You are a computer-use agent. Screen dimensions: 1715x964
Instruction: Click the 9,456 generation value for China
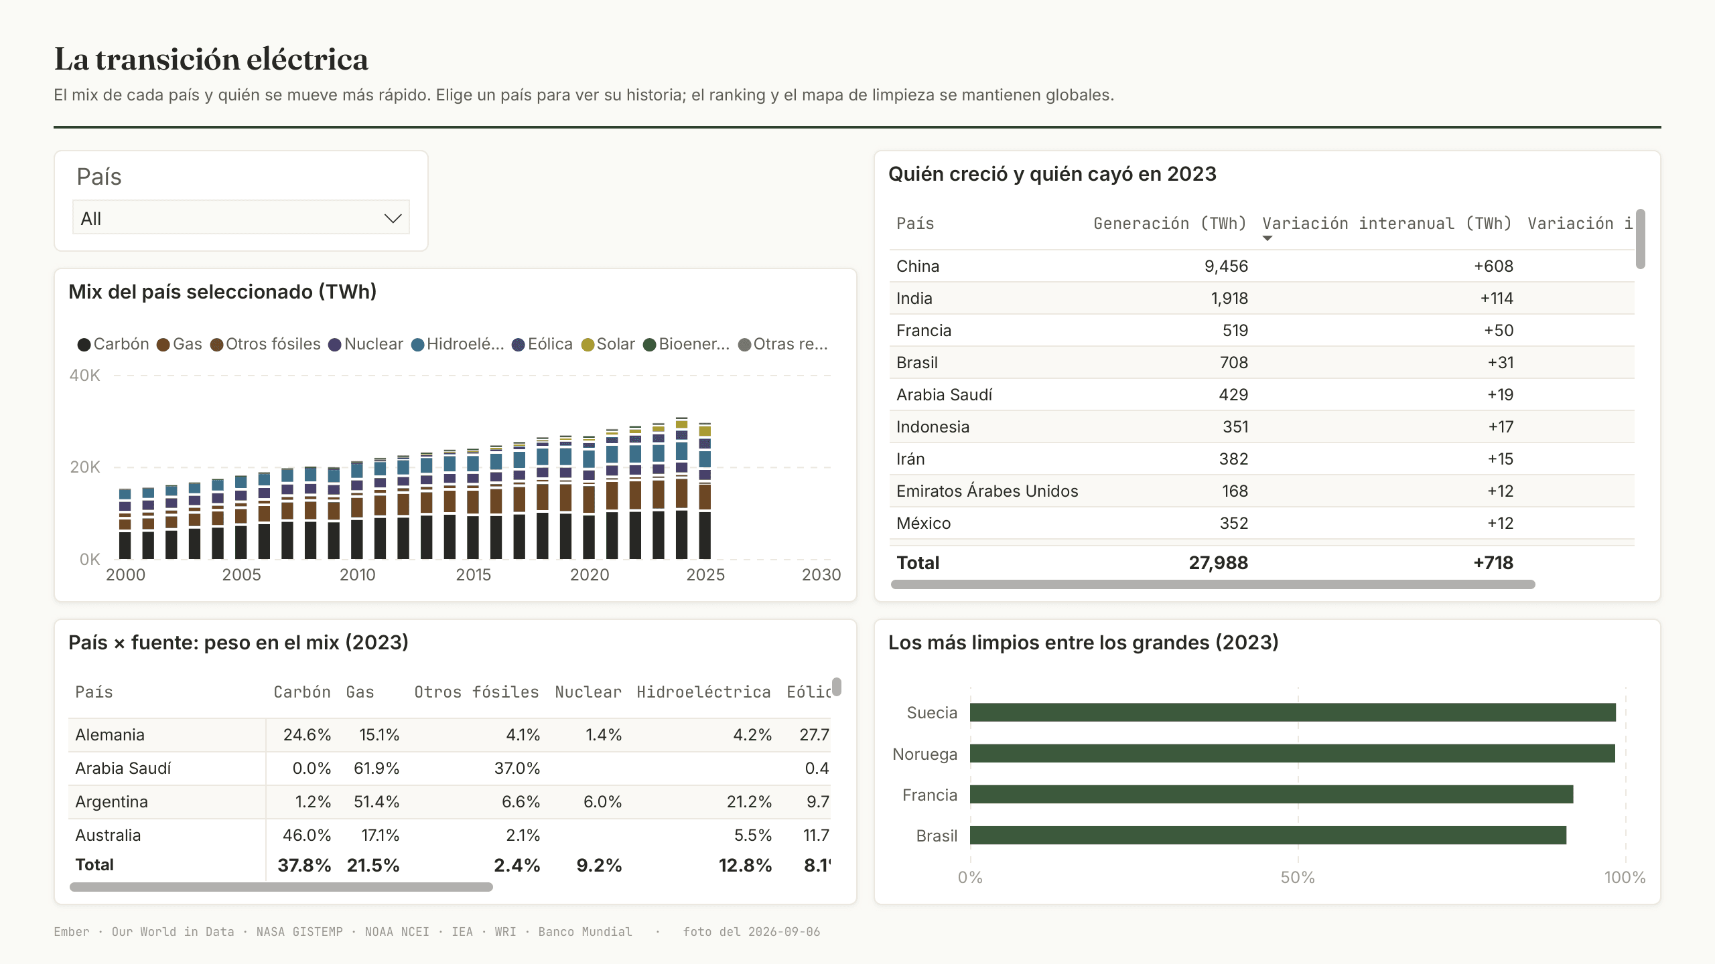pos(1226,266)
